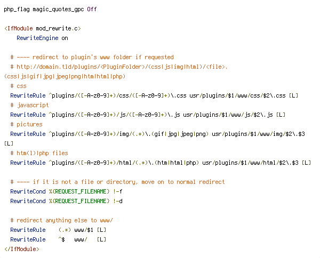Click the '(.*)' pattern before www/$1
The image size is (320, 258).
[x=65, y=230]
